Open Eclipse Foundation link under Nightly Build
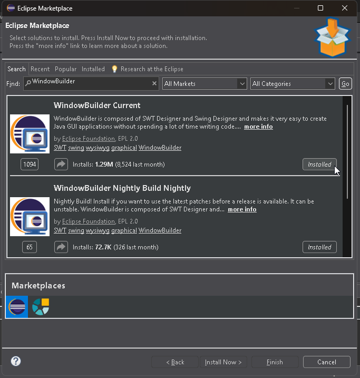Viewport: 360px width, 378px height. pos(89,221)
